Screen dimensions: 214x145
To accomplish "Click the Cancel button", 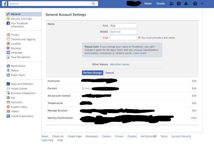I will click(x=110, y=73).
